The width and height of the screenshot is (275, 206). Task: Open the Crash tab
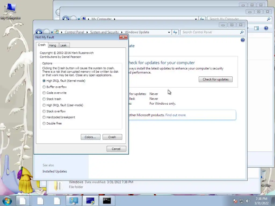pos(42,45)
